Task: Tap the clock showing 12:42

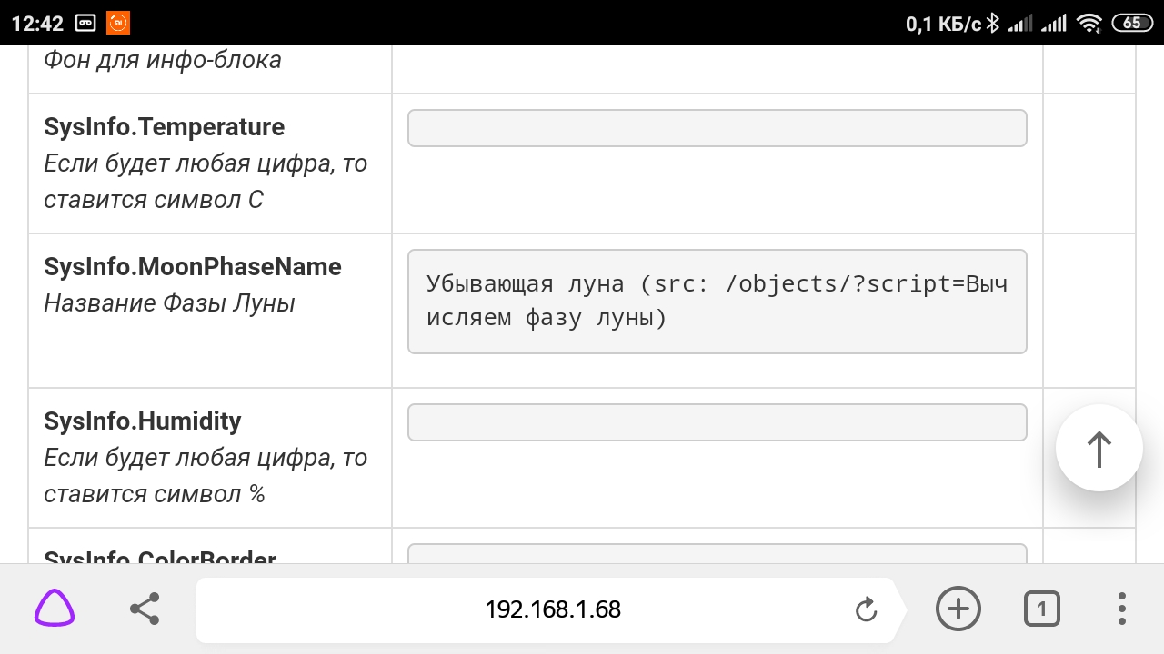Action: [x=38, y=22]
